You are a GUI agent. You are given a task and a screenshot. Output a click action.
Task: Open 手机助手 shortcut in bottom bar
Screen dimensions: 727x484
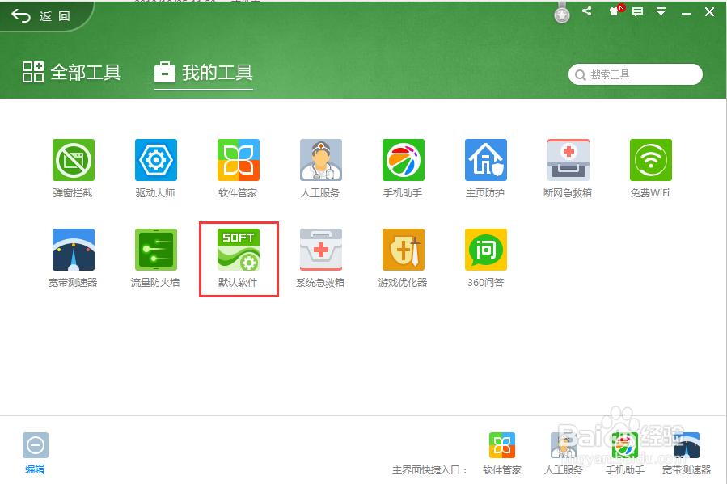click(625, 445)
